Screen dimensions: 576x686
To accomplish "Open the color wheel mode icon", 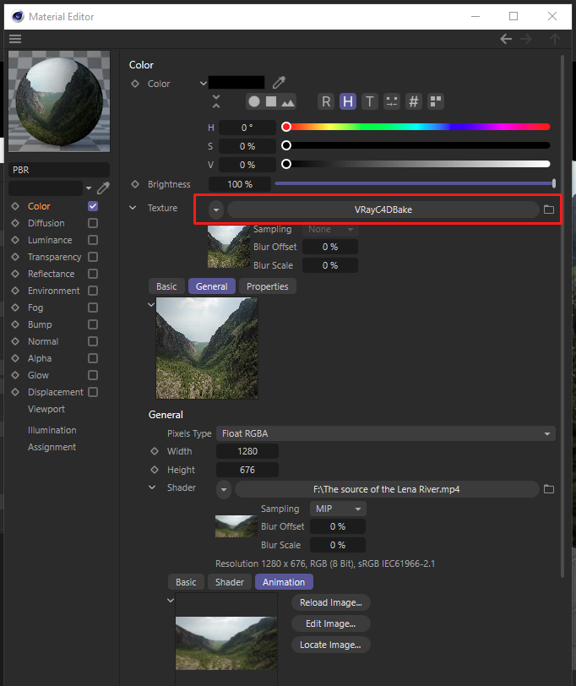I will [253, 101].
